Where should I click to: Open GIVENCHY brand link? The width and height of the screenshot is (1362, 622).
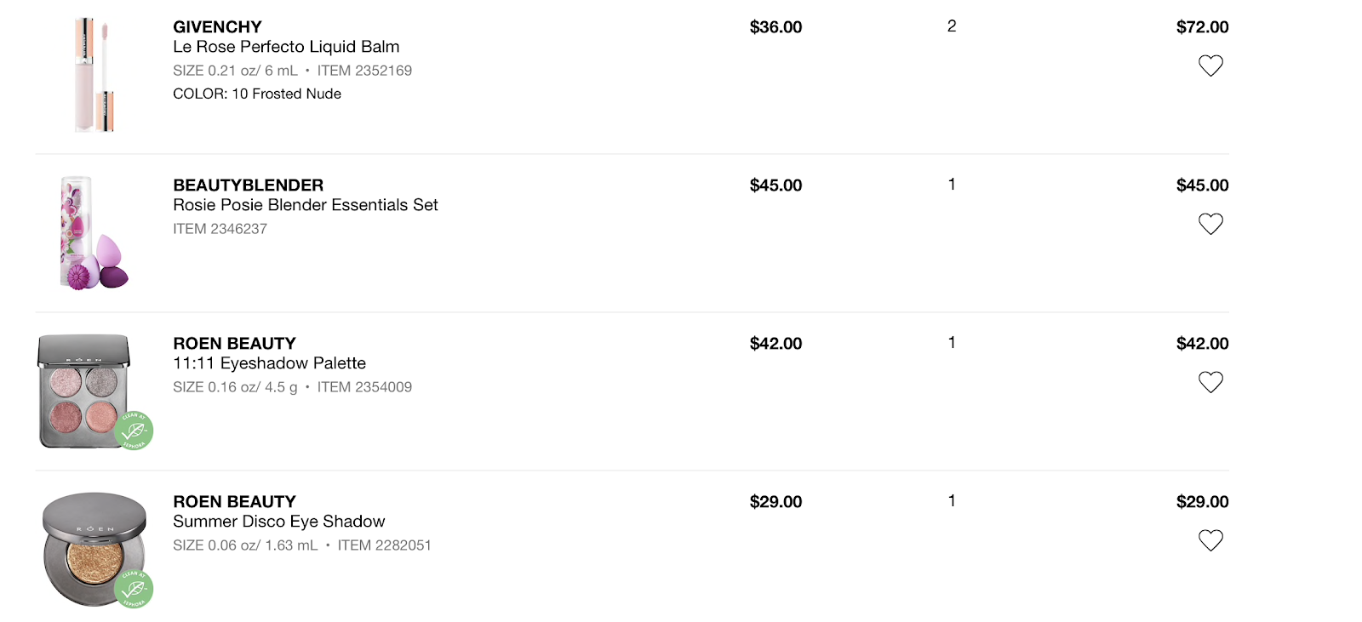(217, 27)
